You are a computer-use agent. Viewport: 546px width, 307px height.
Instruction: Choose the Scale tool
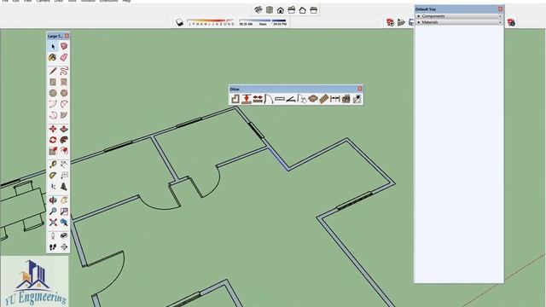coord(53,151)
